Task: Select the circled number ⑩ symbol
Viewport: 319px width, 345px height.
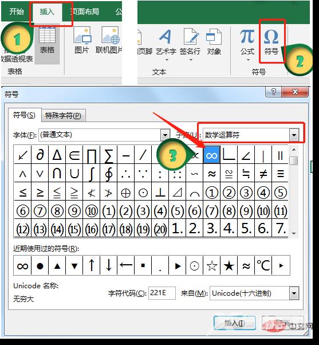Action: [x=92, y=211]
